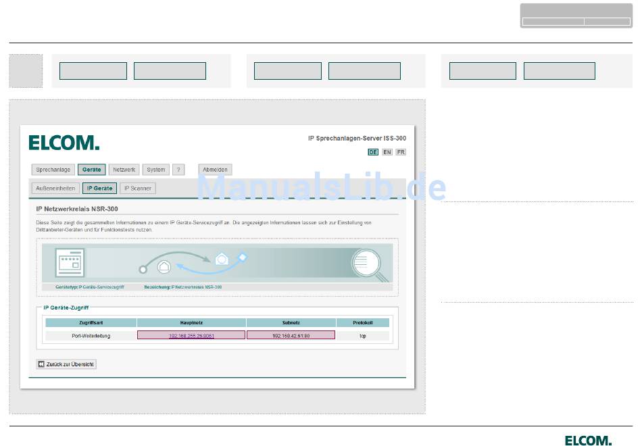Click the Protokoll column header
This screenshot has width=642, height=446.
363,323
